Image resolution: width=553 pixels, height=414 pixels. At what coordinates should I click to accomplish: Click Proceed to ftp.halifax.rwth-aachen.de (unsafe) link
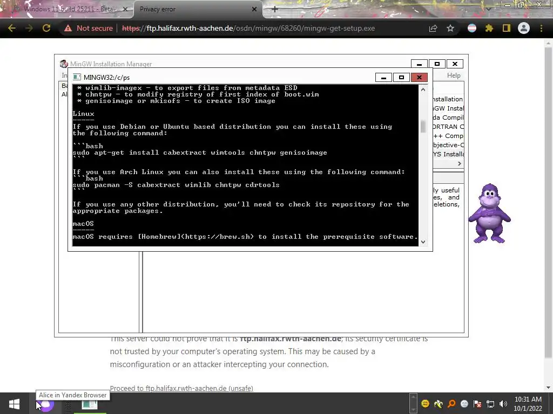click(x=181, y=388)
